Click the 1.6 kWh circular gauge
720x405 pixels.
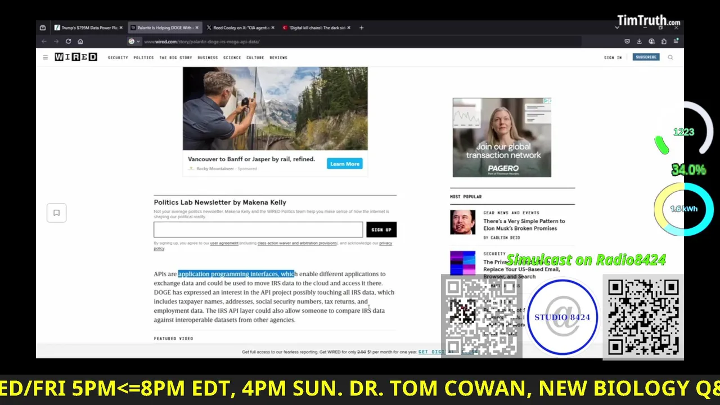[684, 209]
